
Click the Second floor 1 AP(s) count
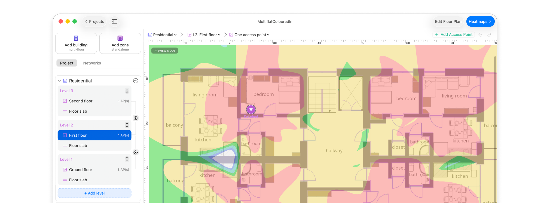123,101
